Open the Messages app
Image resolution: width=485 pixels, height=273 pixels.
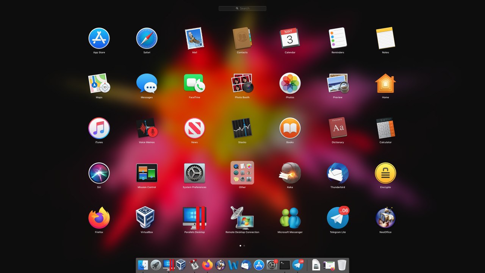[147, 83]
